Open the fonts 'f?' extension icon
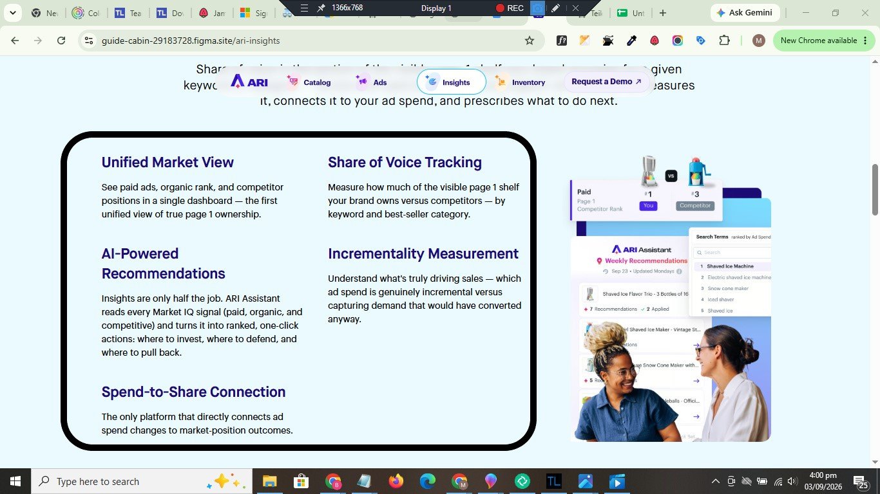880x494 pixels. (x=562, y=41)
